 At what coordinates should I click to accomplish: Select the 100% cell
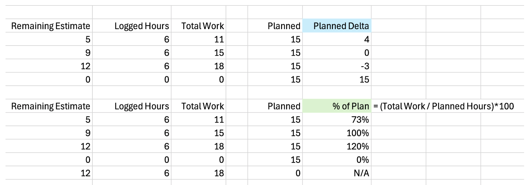click(x=337, y=133)
